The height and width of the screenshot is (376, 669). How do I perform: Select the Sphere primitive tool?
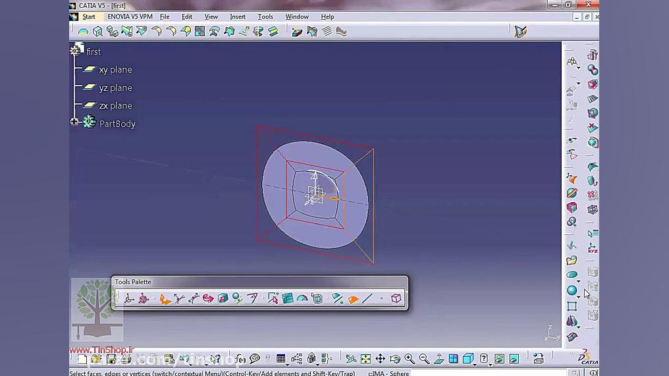click(x=572, y=290)
